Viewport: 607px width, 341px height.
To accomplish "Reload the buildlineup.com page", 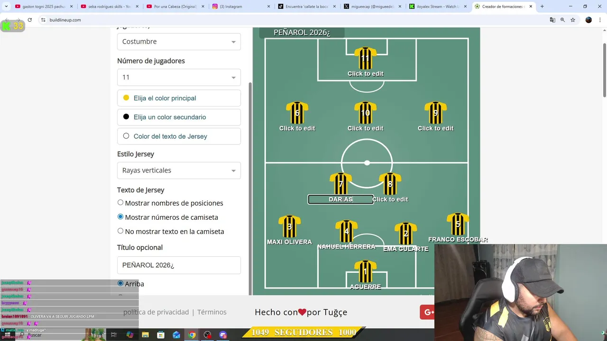I will tap(29, 20).
